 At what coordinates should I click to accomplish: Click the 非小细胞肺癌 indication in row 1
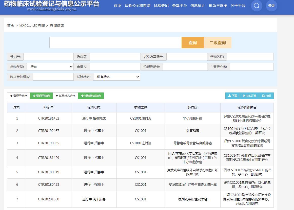coord(192,118)
